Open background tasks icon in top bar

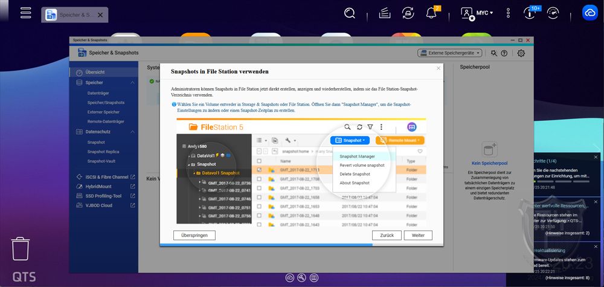pyautogui.click(x=384, y=13)
